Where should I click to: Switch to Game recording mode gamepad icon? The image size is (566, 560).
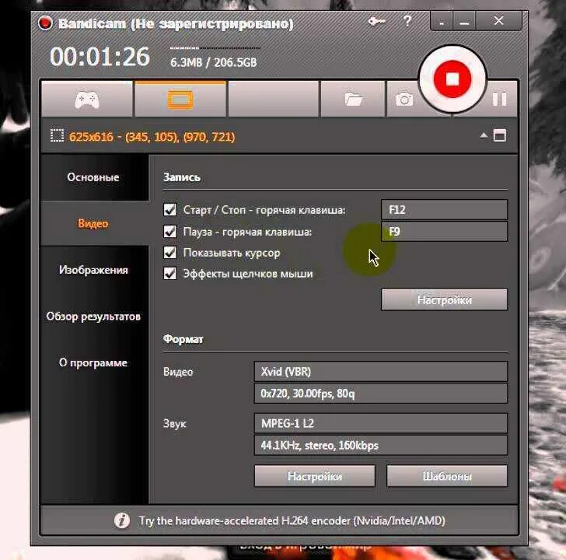tap(87, 100)
